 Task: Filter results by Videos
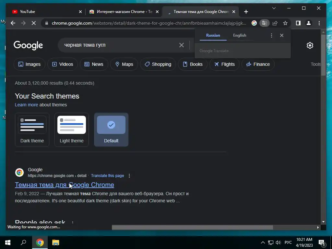[x=63, y=64]
